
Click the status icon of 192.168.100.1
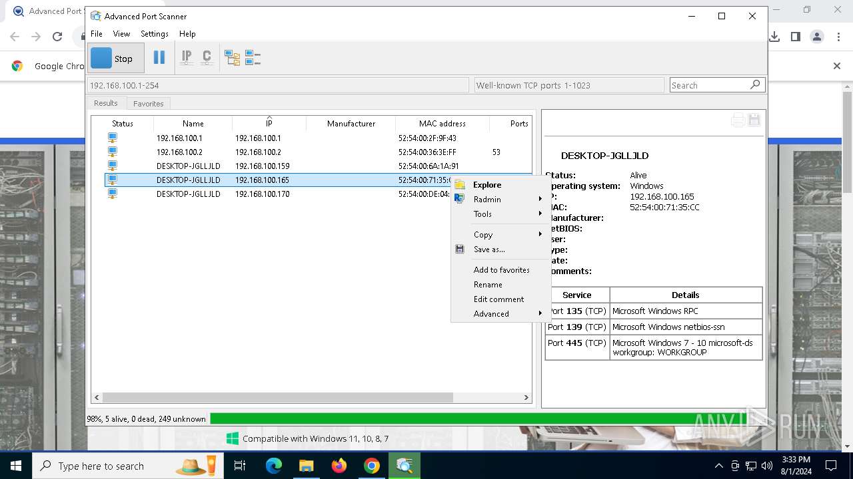[113, 138]
